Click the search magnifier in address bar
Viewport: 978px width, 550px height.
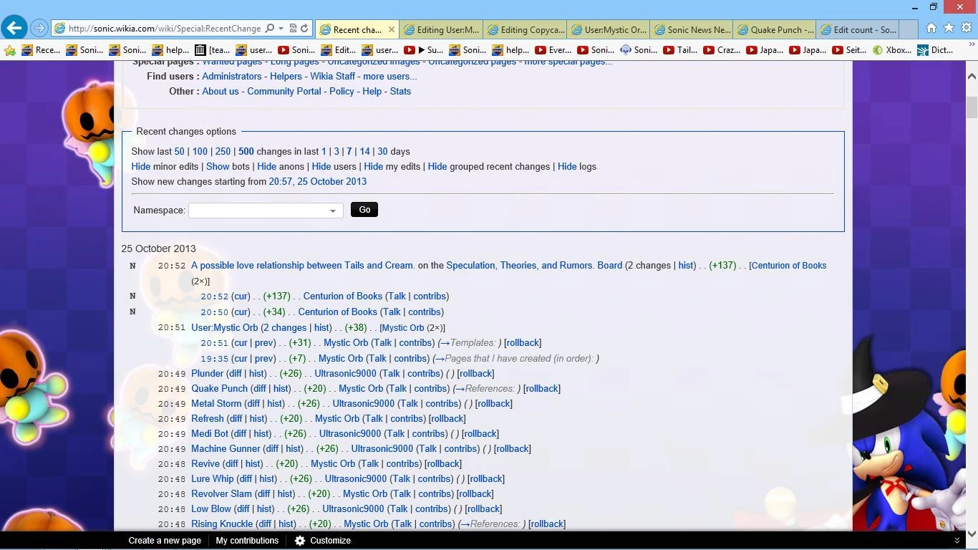270,29
